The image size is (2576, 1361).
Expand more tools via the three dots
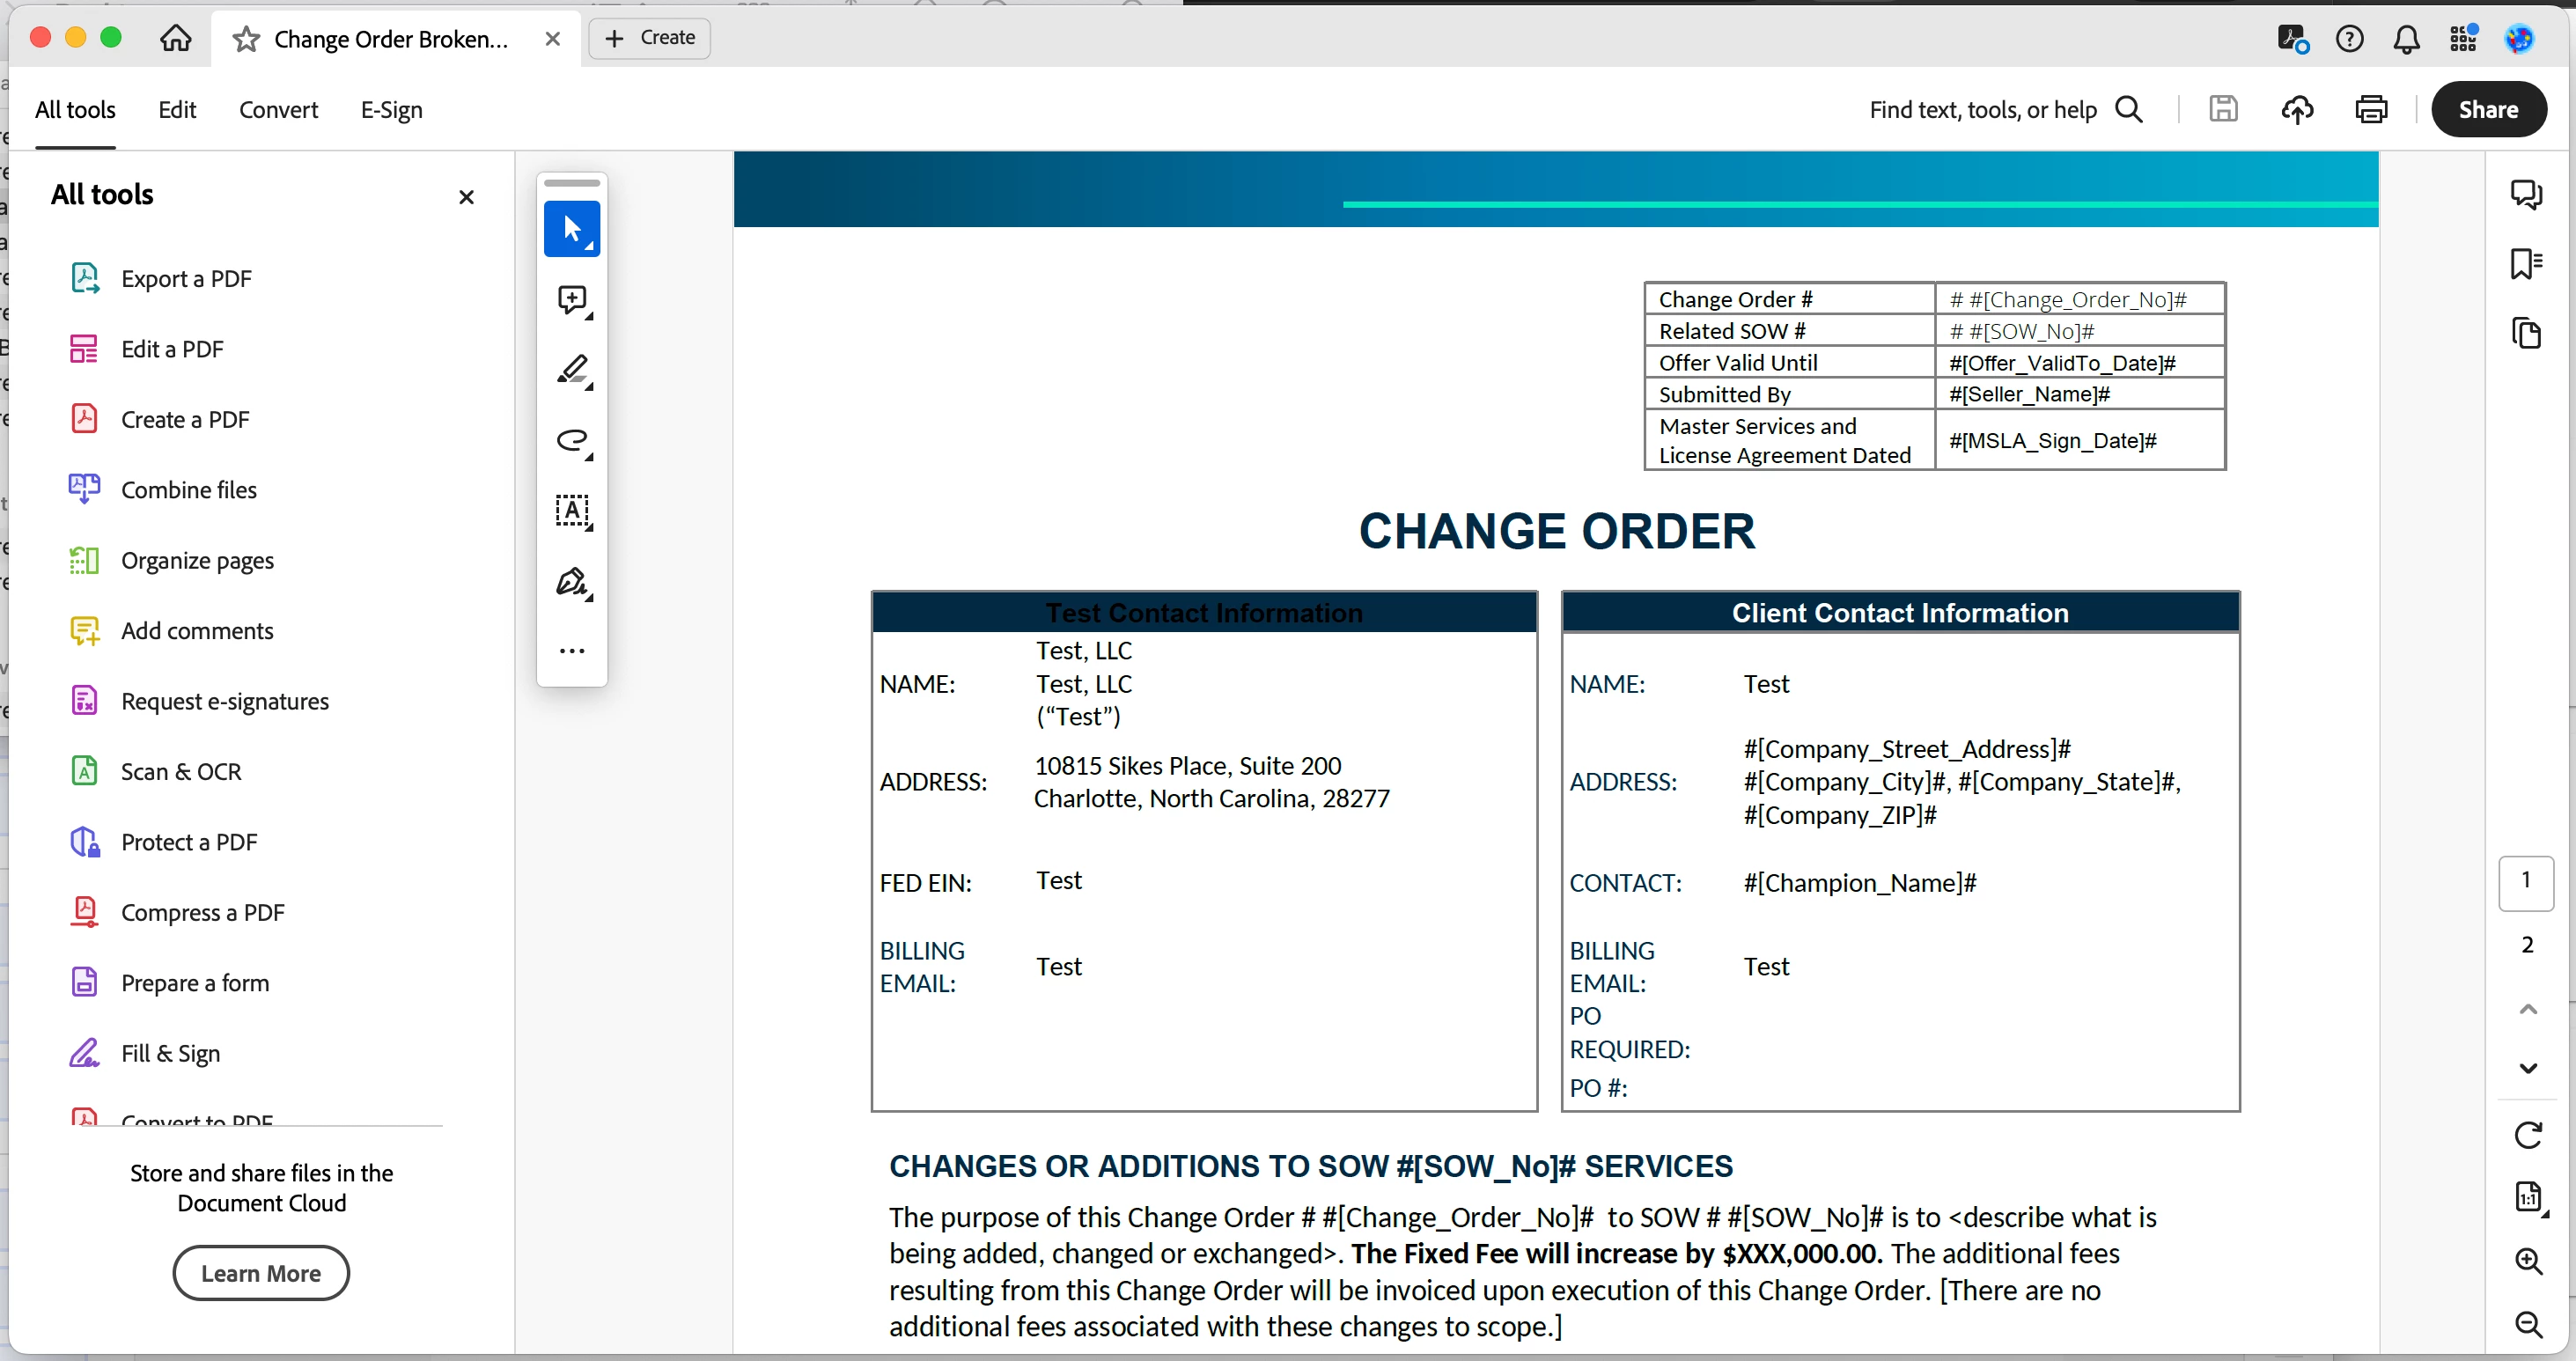tap(571, 651)
